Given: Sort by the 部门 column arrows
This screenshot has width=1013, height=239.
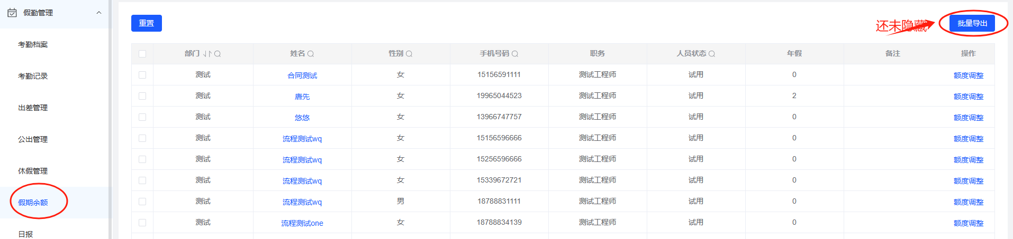Looking at the screenshot, I should tap(207, 54).
